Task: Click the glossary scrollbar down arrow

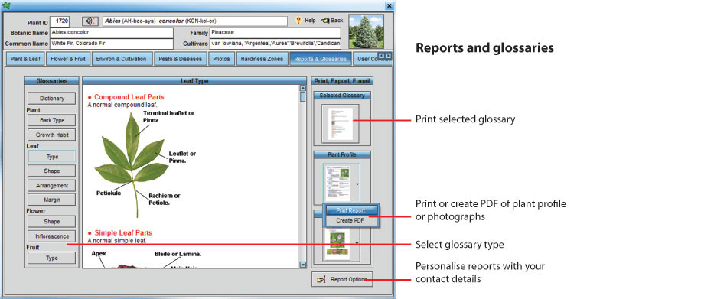Action: pyautogui.click(x=303, y=265)
